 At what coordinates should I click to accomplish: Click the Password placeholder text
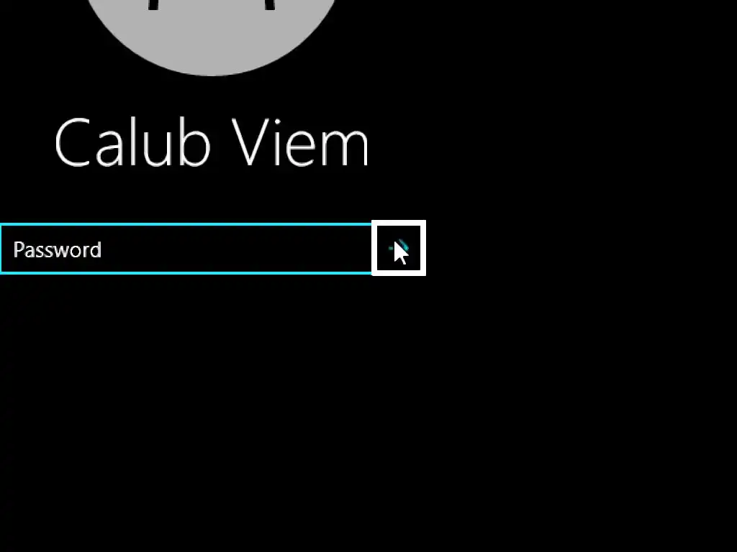(x=58, y=249)
